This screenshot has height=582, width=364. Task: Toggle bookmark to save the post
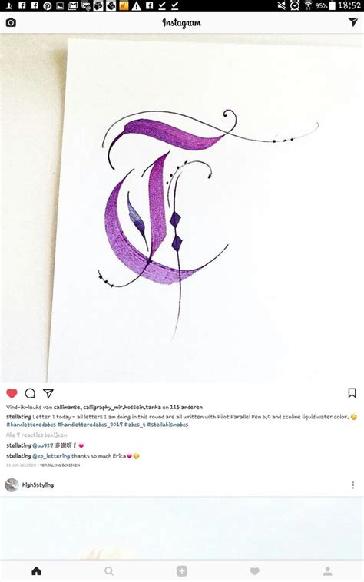point(352,393)
